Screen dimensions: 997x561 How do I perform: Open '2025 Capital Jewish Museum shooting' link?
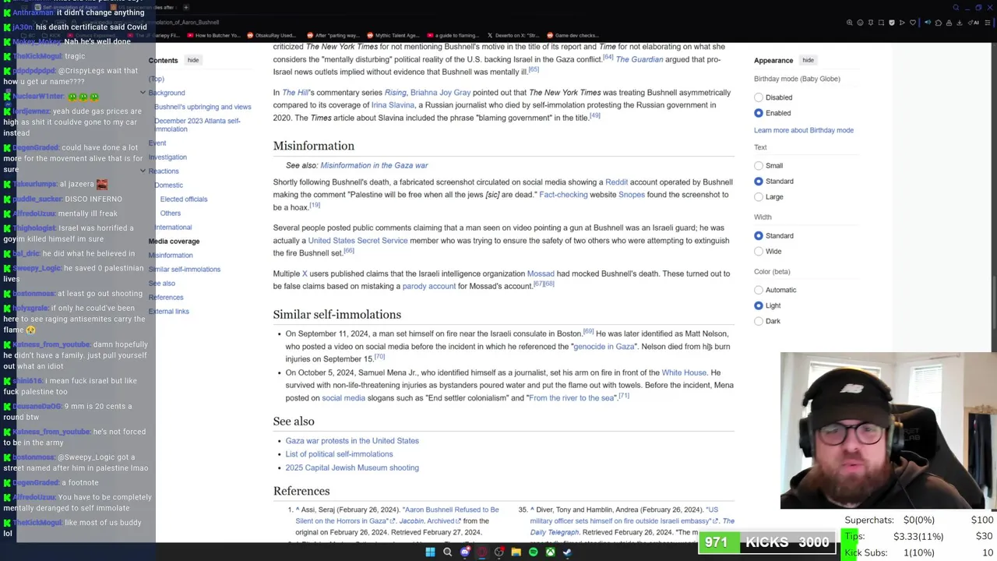coord(352,467)
